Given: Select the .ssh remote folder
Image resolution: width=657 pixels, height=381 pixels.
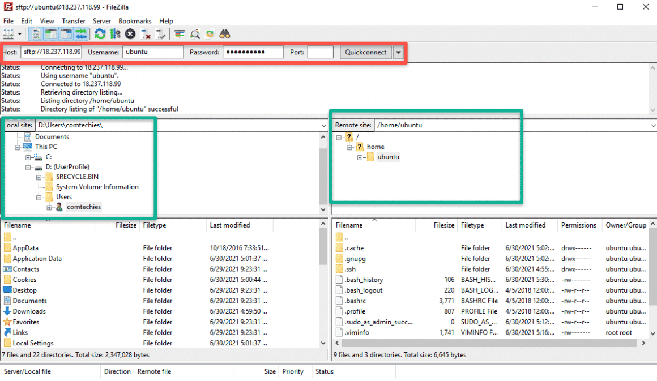Looking at the screenshot, I should 350,269.
